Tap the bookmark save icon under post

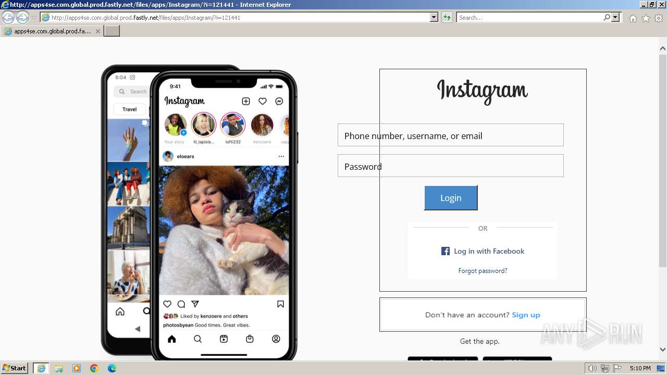point(280,304)
